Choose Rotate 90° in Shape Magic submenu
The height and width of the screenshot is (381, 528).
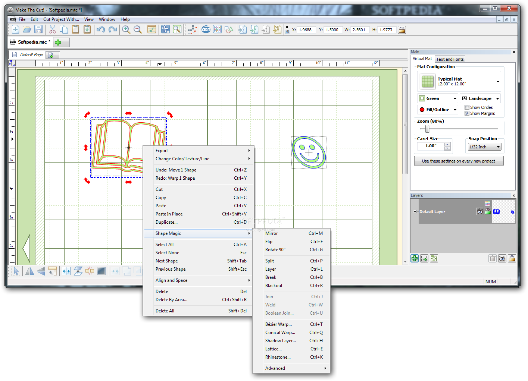click(x=291, y=250)
